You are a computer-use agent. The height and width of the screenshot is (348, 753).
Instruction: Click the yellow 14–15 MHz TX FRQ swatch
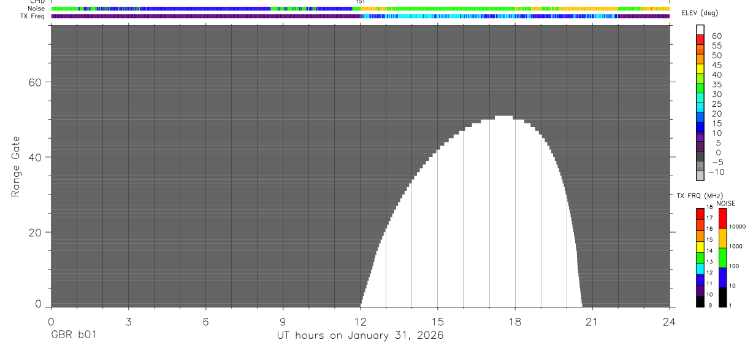700,246
